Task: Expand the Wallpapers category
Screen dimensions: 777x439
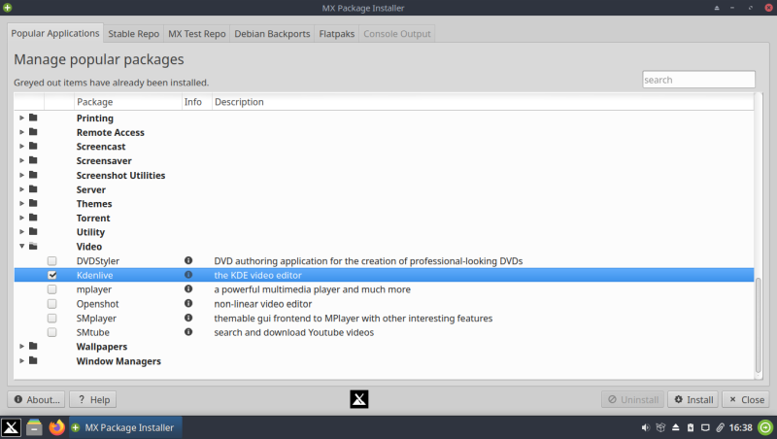Action: pos(21,347)
